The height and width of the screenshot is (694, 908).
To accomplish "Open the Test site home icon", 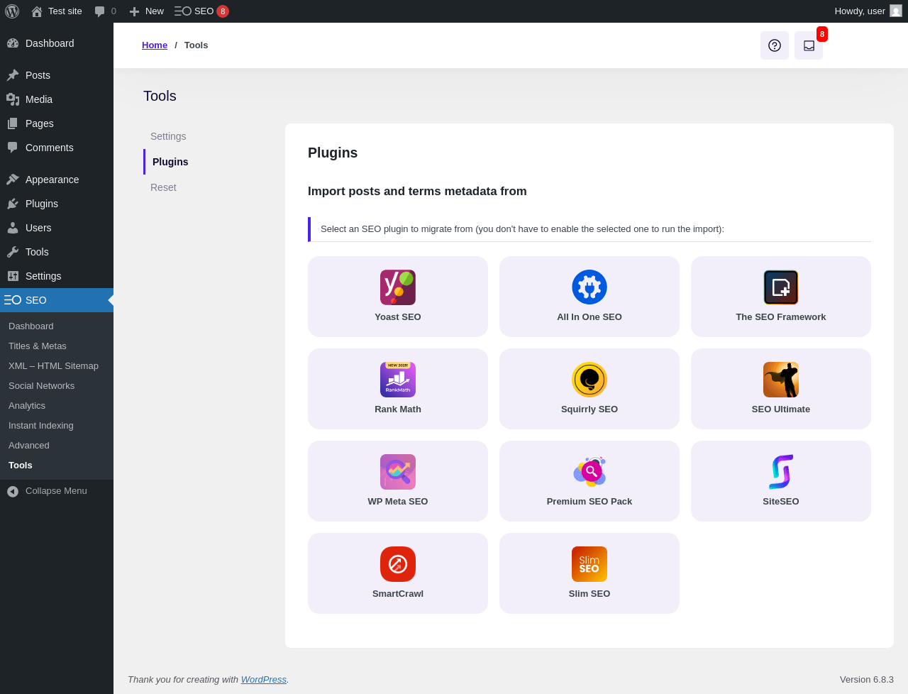I will 37,11.
